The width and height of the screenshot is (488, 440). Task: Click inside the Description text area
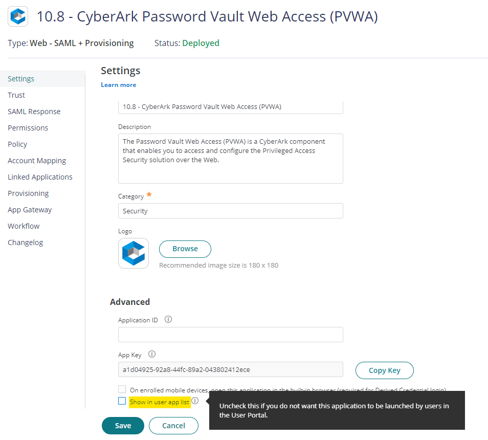[x=230, y=159]
